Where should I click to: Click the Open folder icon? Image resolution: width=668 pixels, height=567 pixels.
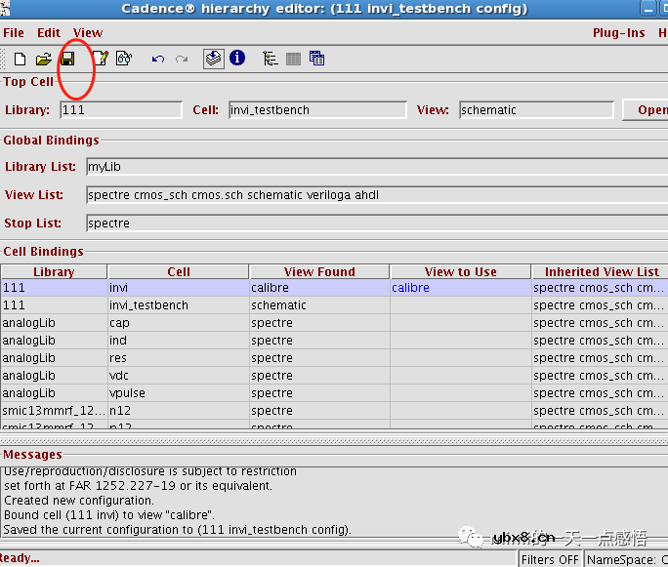tap(44, 60)
